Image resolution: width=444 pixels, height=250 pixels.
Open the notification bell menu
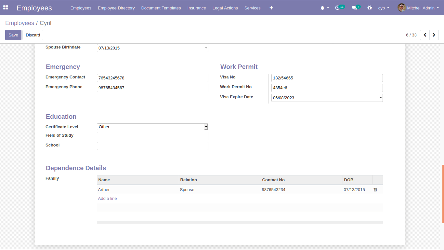click(323, 8)
